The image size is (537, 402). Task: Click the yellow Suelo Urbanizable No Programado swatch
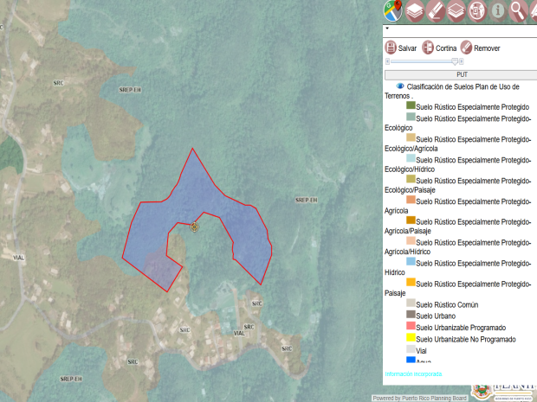pyautogui.click(x=411, y=338)
